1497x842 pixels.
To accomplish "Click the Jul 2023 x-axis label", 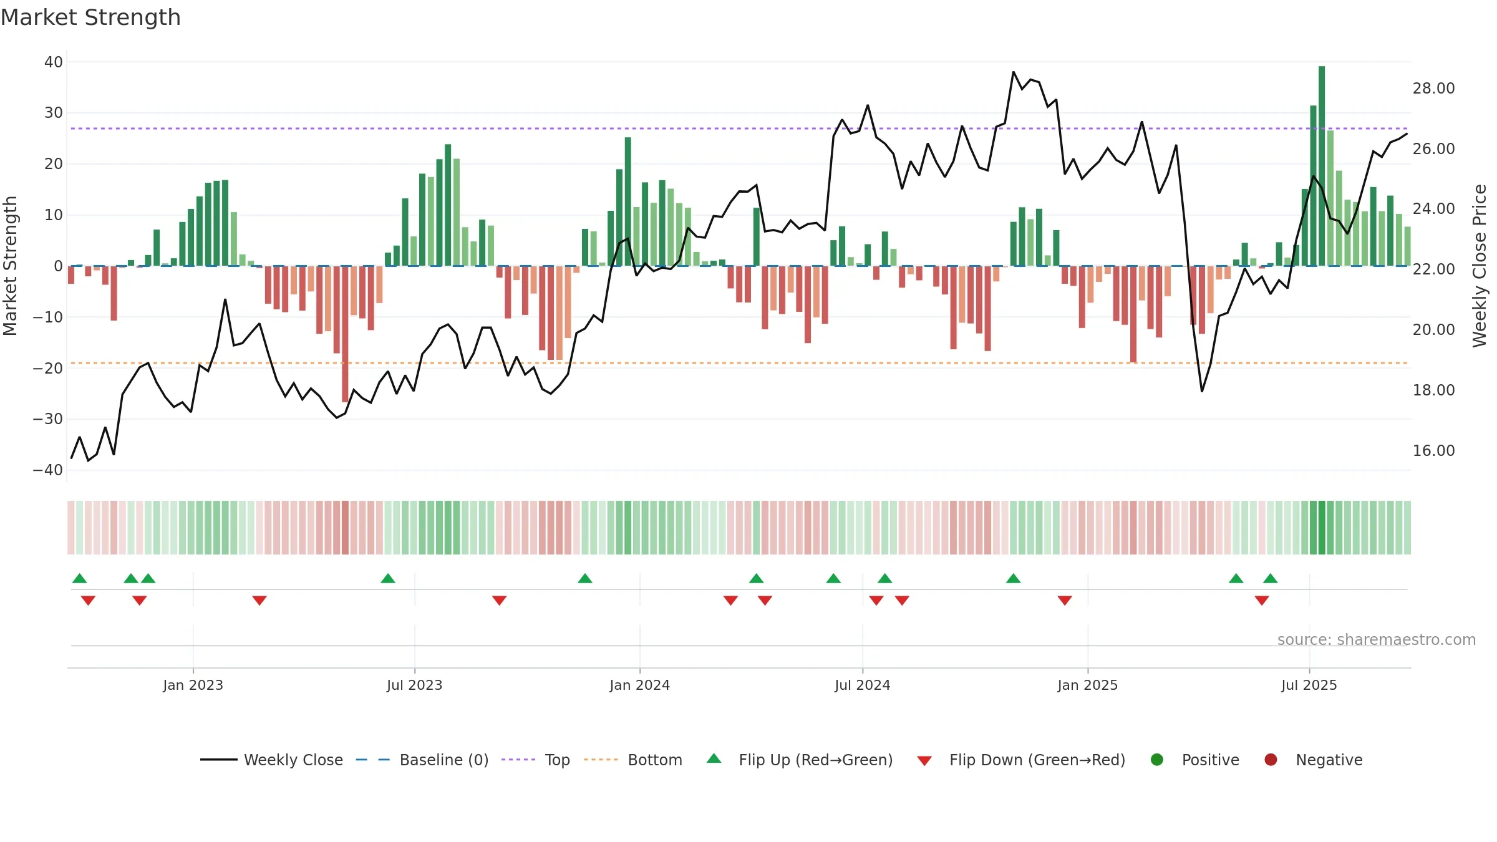I will [415, 685].
